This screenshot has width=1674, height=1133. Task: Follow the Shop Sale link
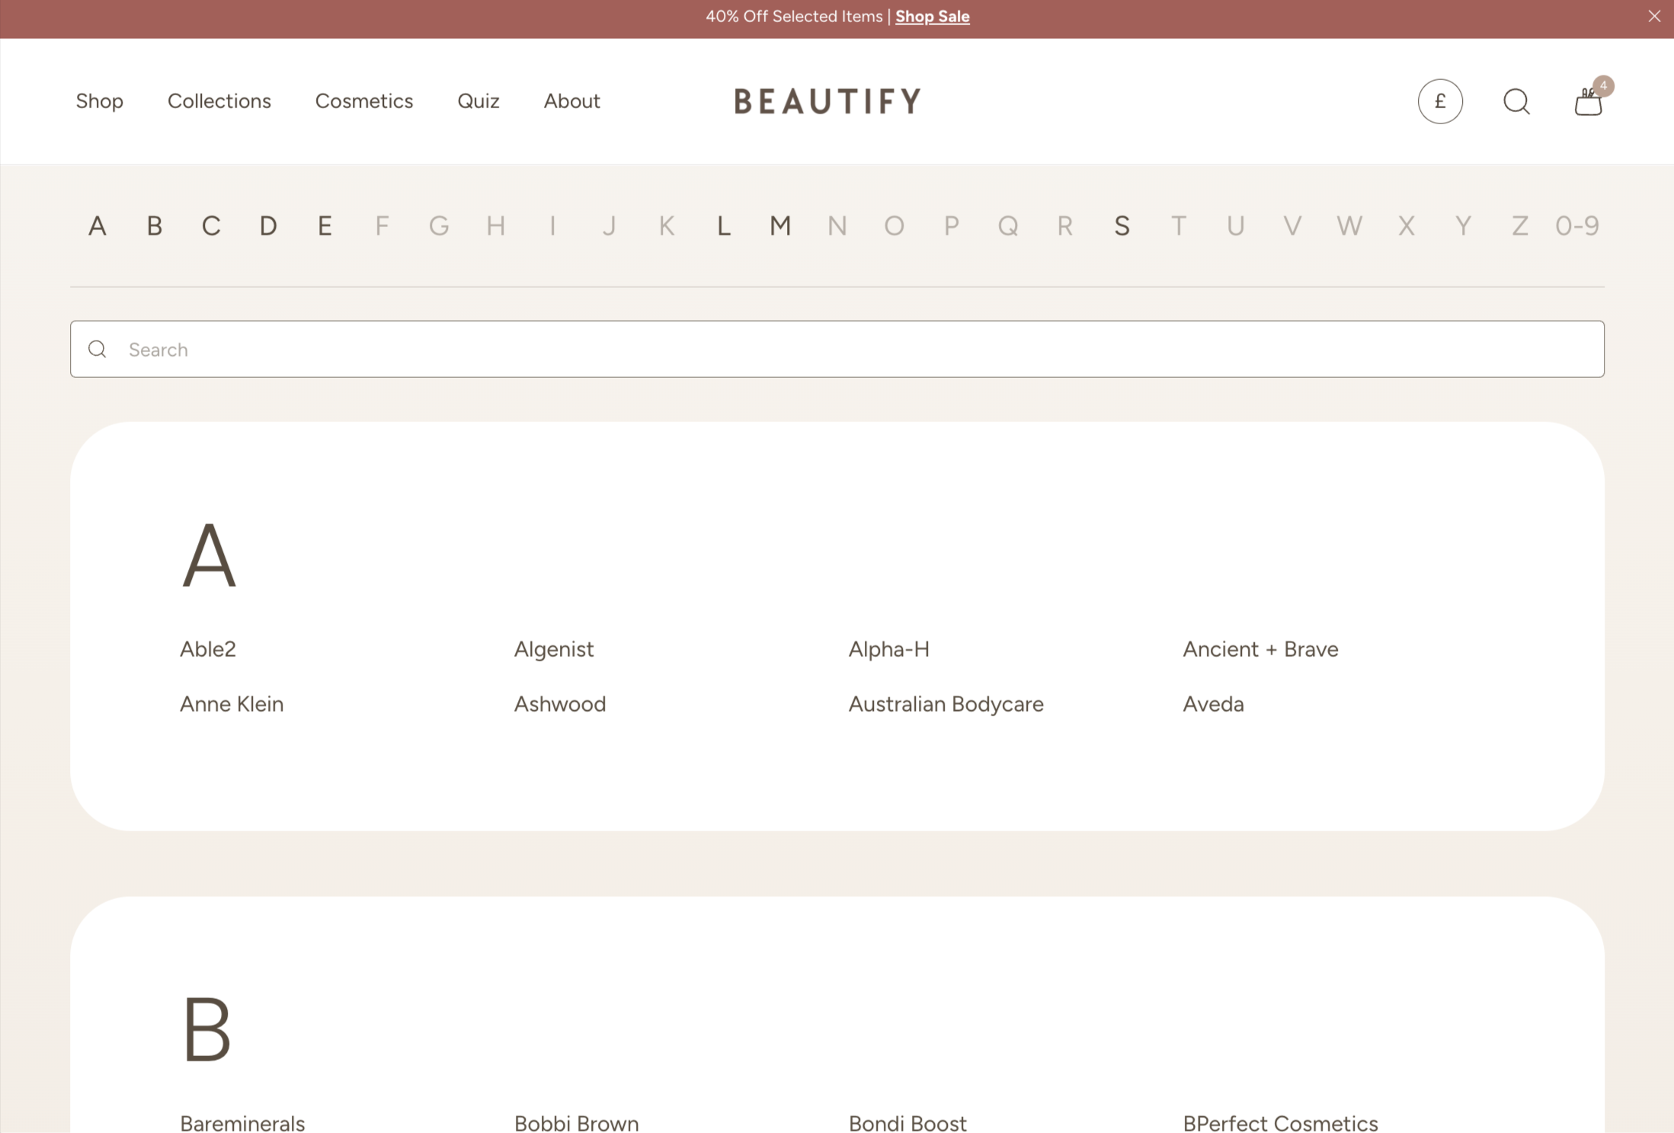click(x=932, y=16)
